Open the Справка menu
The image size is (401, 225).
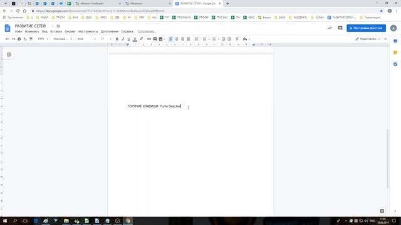pos(127,31)
